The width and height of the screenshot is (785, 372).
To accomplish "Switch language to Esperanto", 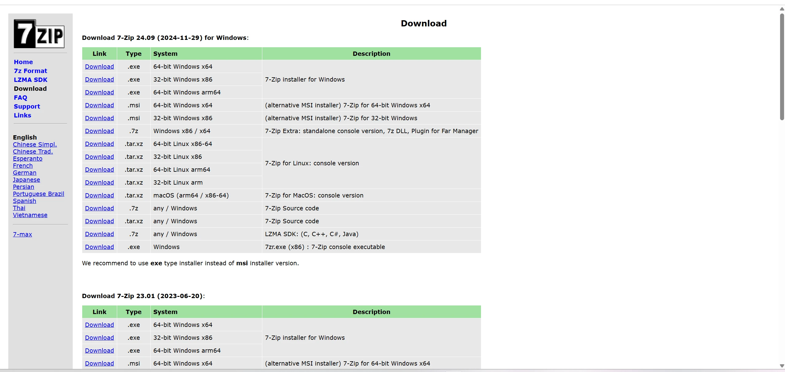I will [28, 159].
